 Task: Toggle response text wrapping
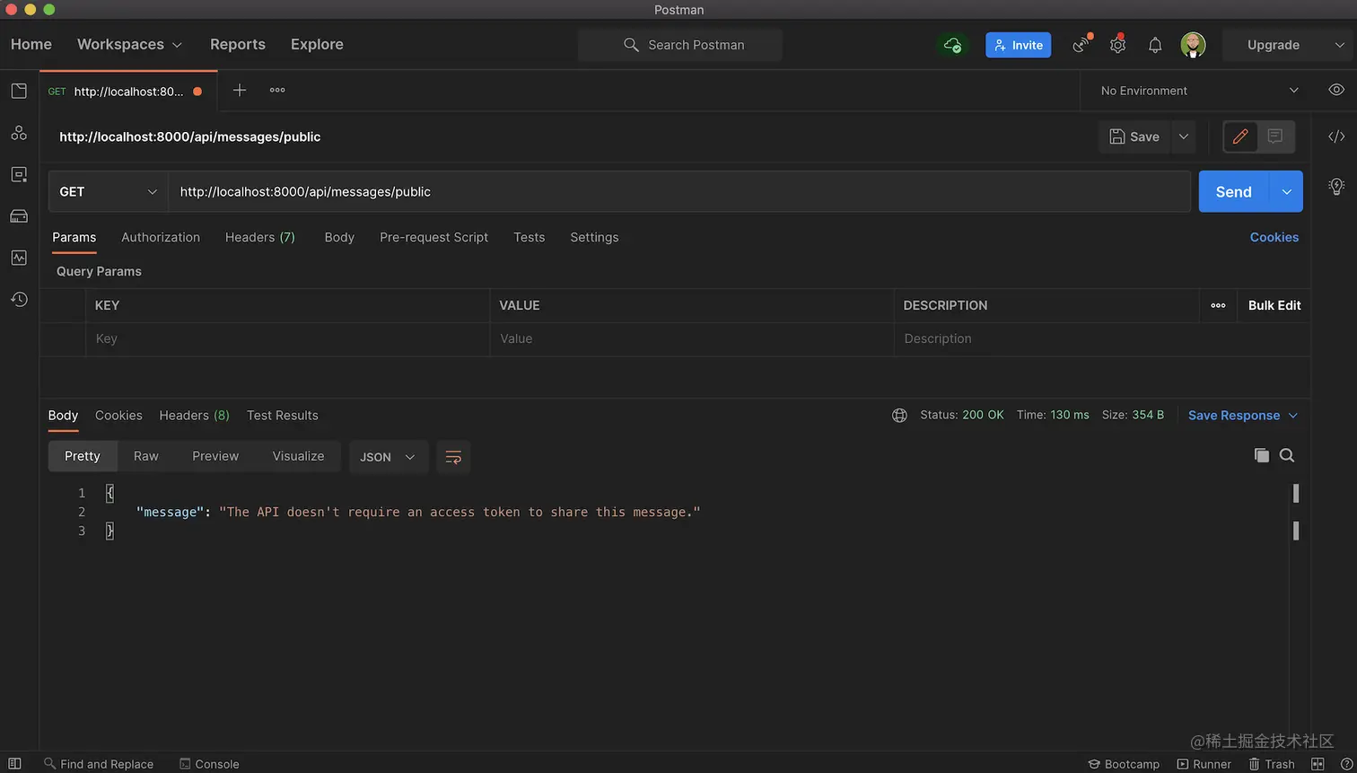click(453, 457)
